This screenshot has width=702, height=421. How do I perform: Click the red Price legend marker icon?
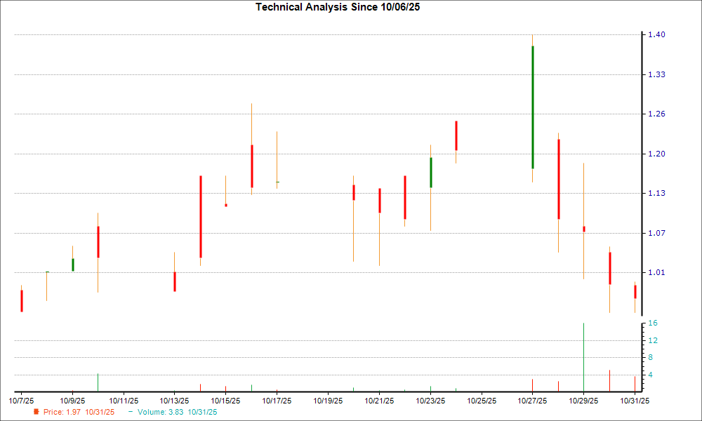(x=37, y=413)
